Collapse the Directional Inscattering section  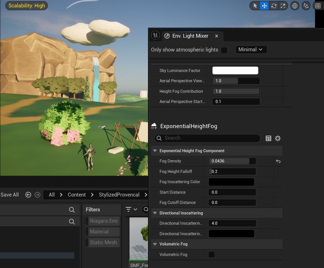point(155,213)
